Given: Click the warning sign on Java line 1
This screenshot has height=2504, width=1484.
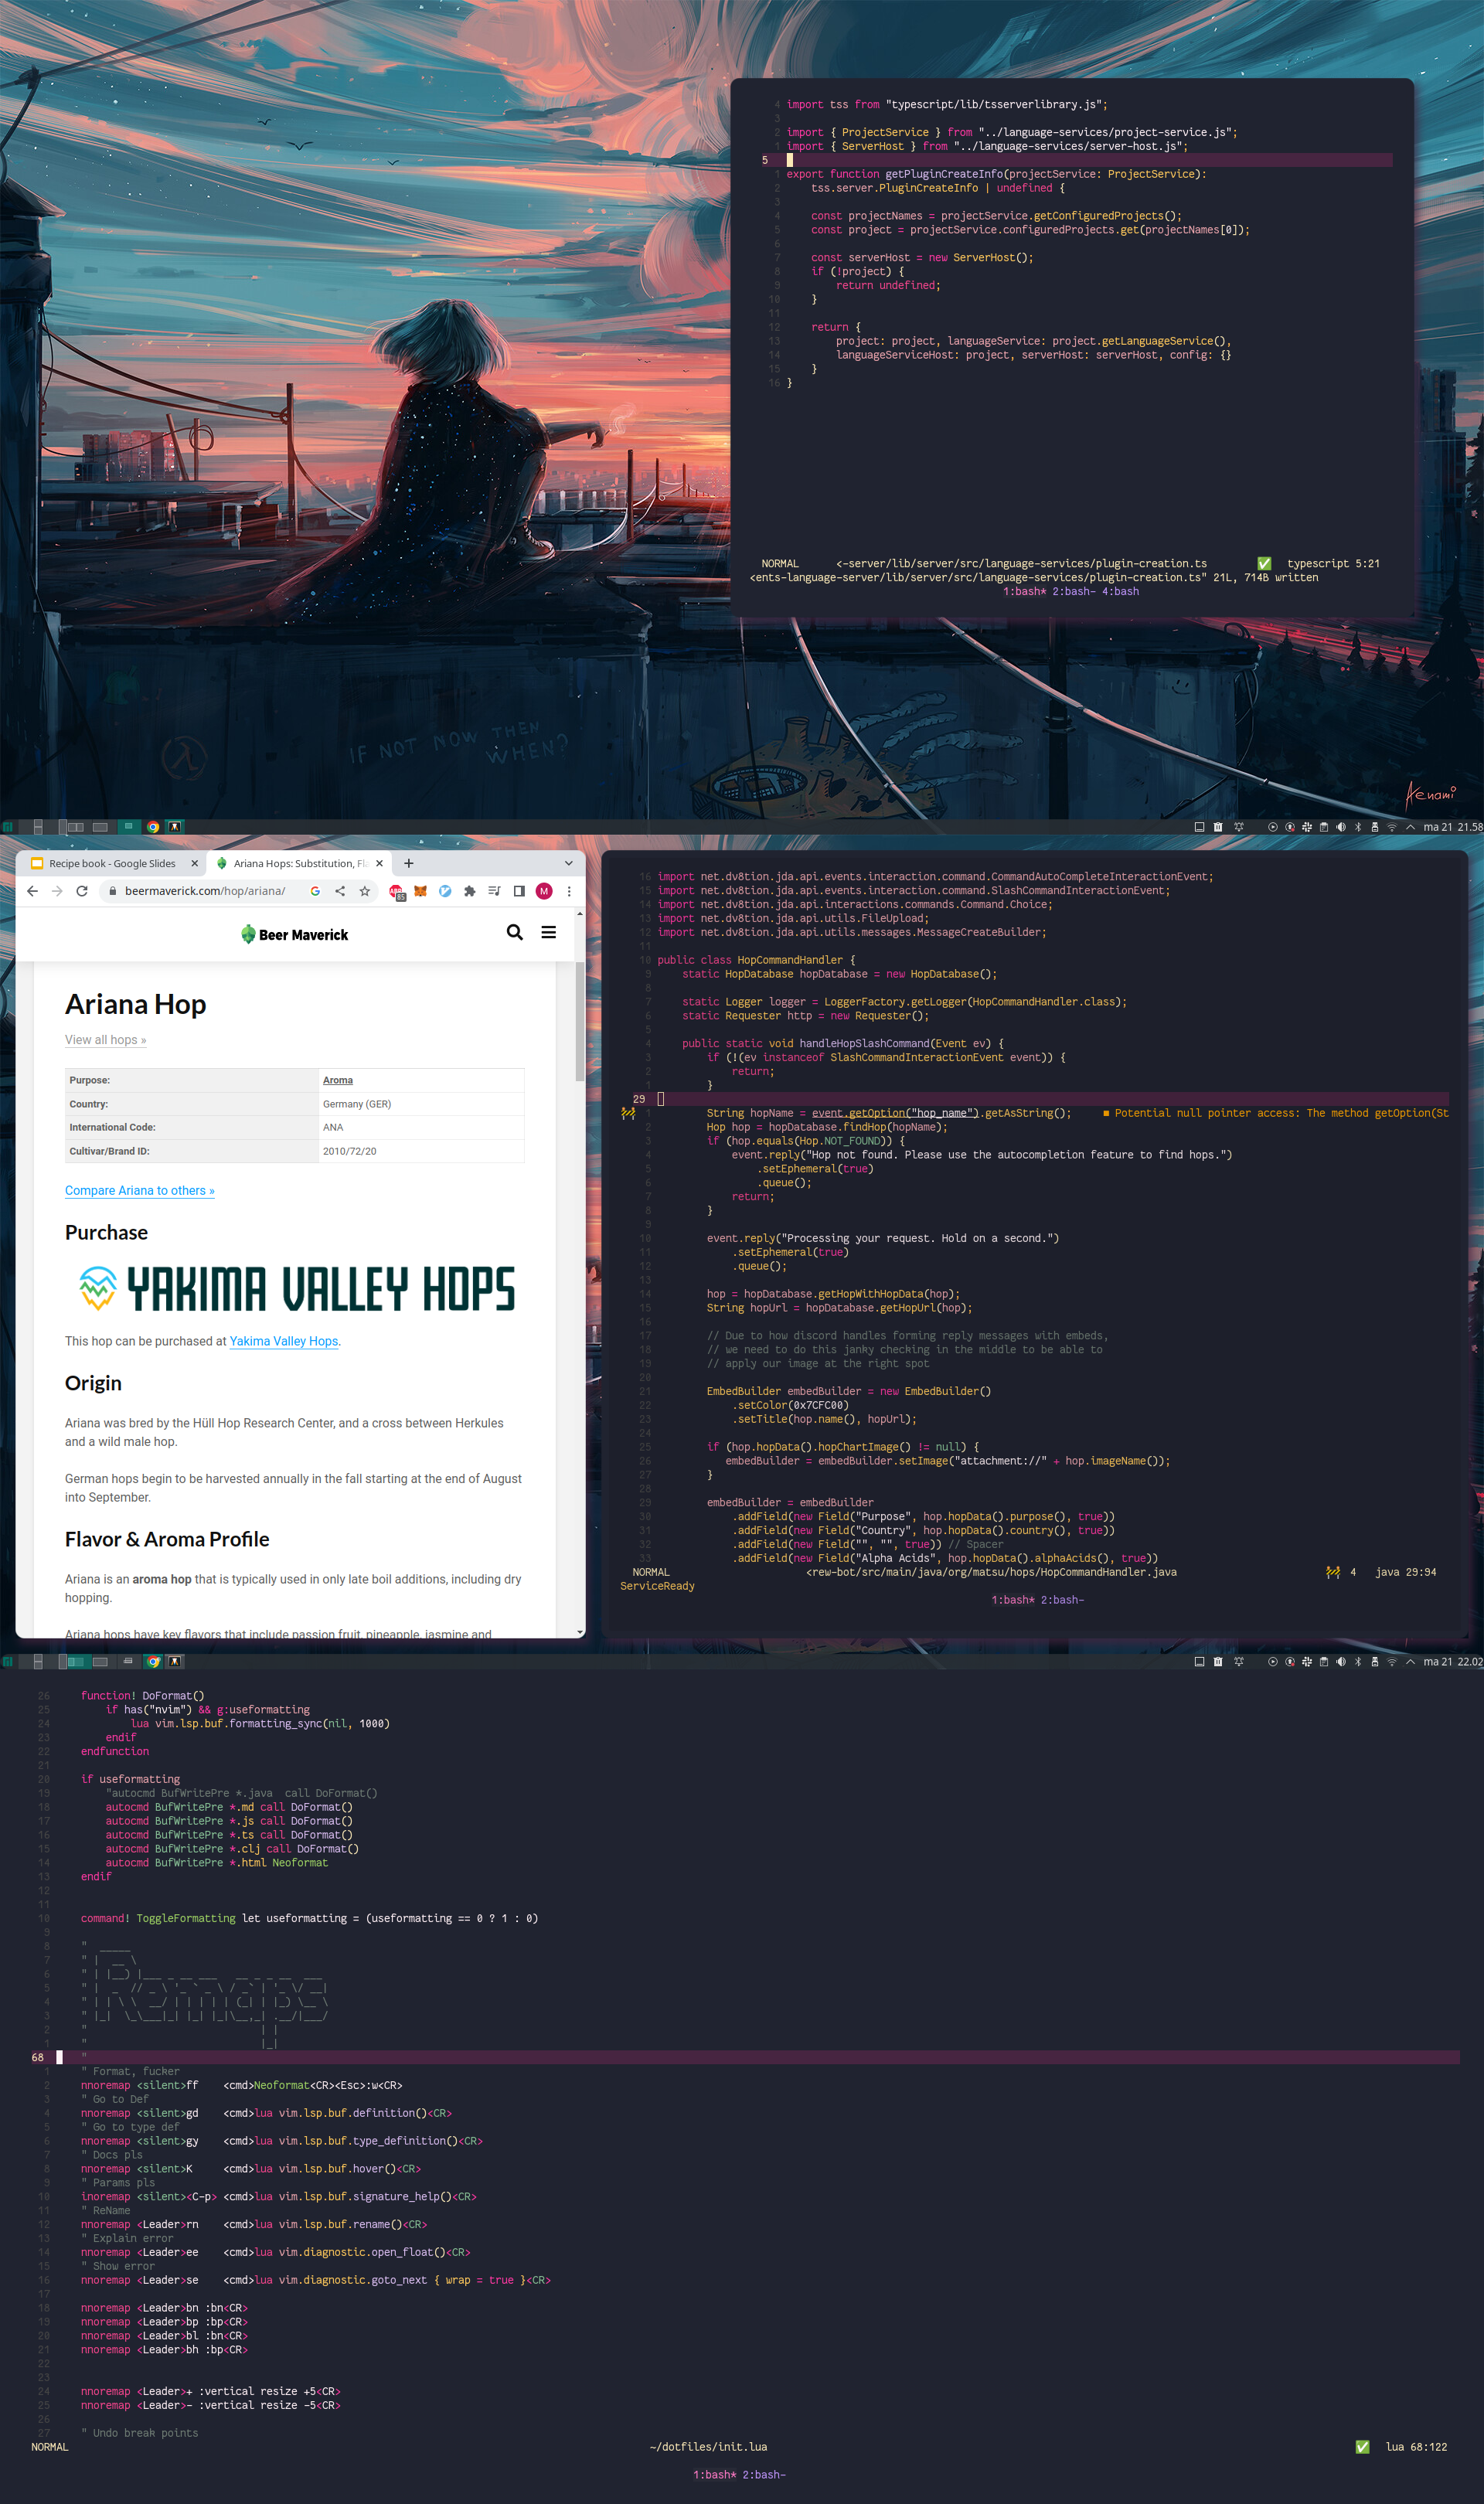Looking at the screenshot, I should (628, 1114).
